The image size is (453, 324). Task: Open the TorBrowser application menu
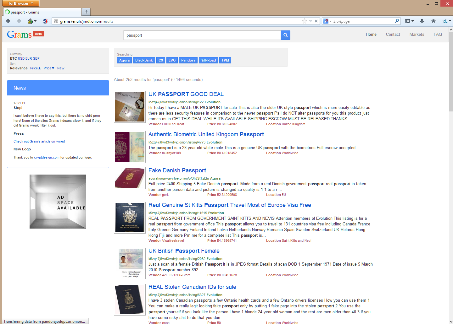pyautogui.click(x=21, y=3)
